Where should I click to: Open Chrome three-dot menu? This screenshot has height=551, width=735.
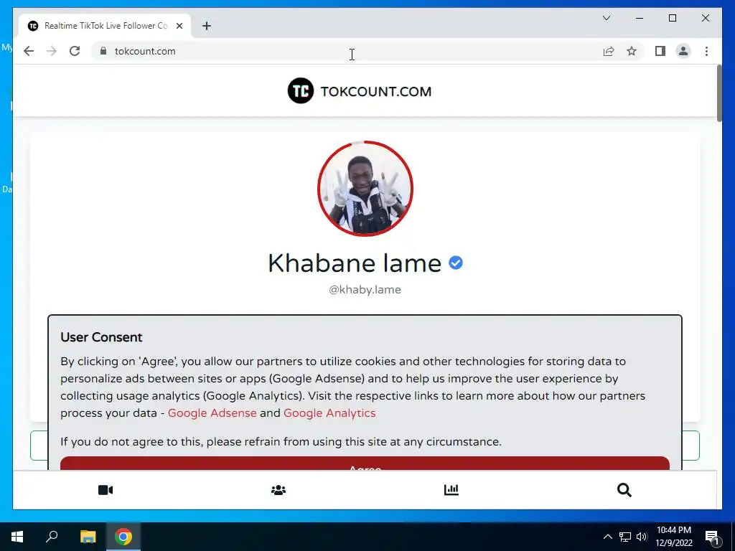pos(706,51)
